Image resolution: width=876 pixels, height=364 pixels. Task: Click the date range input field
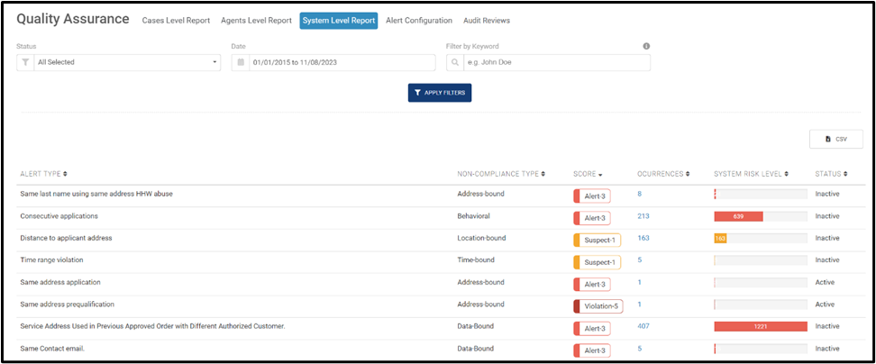pos(342,62)
